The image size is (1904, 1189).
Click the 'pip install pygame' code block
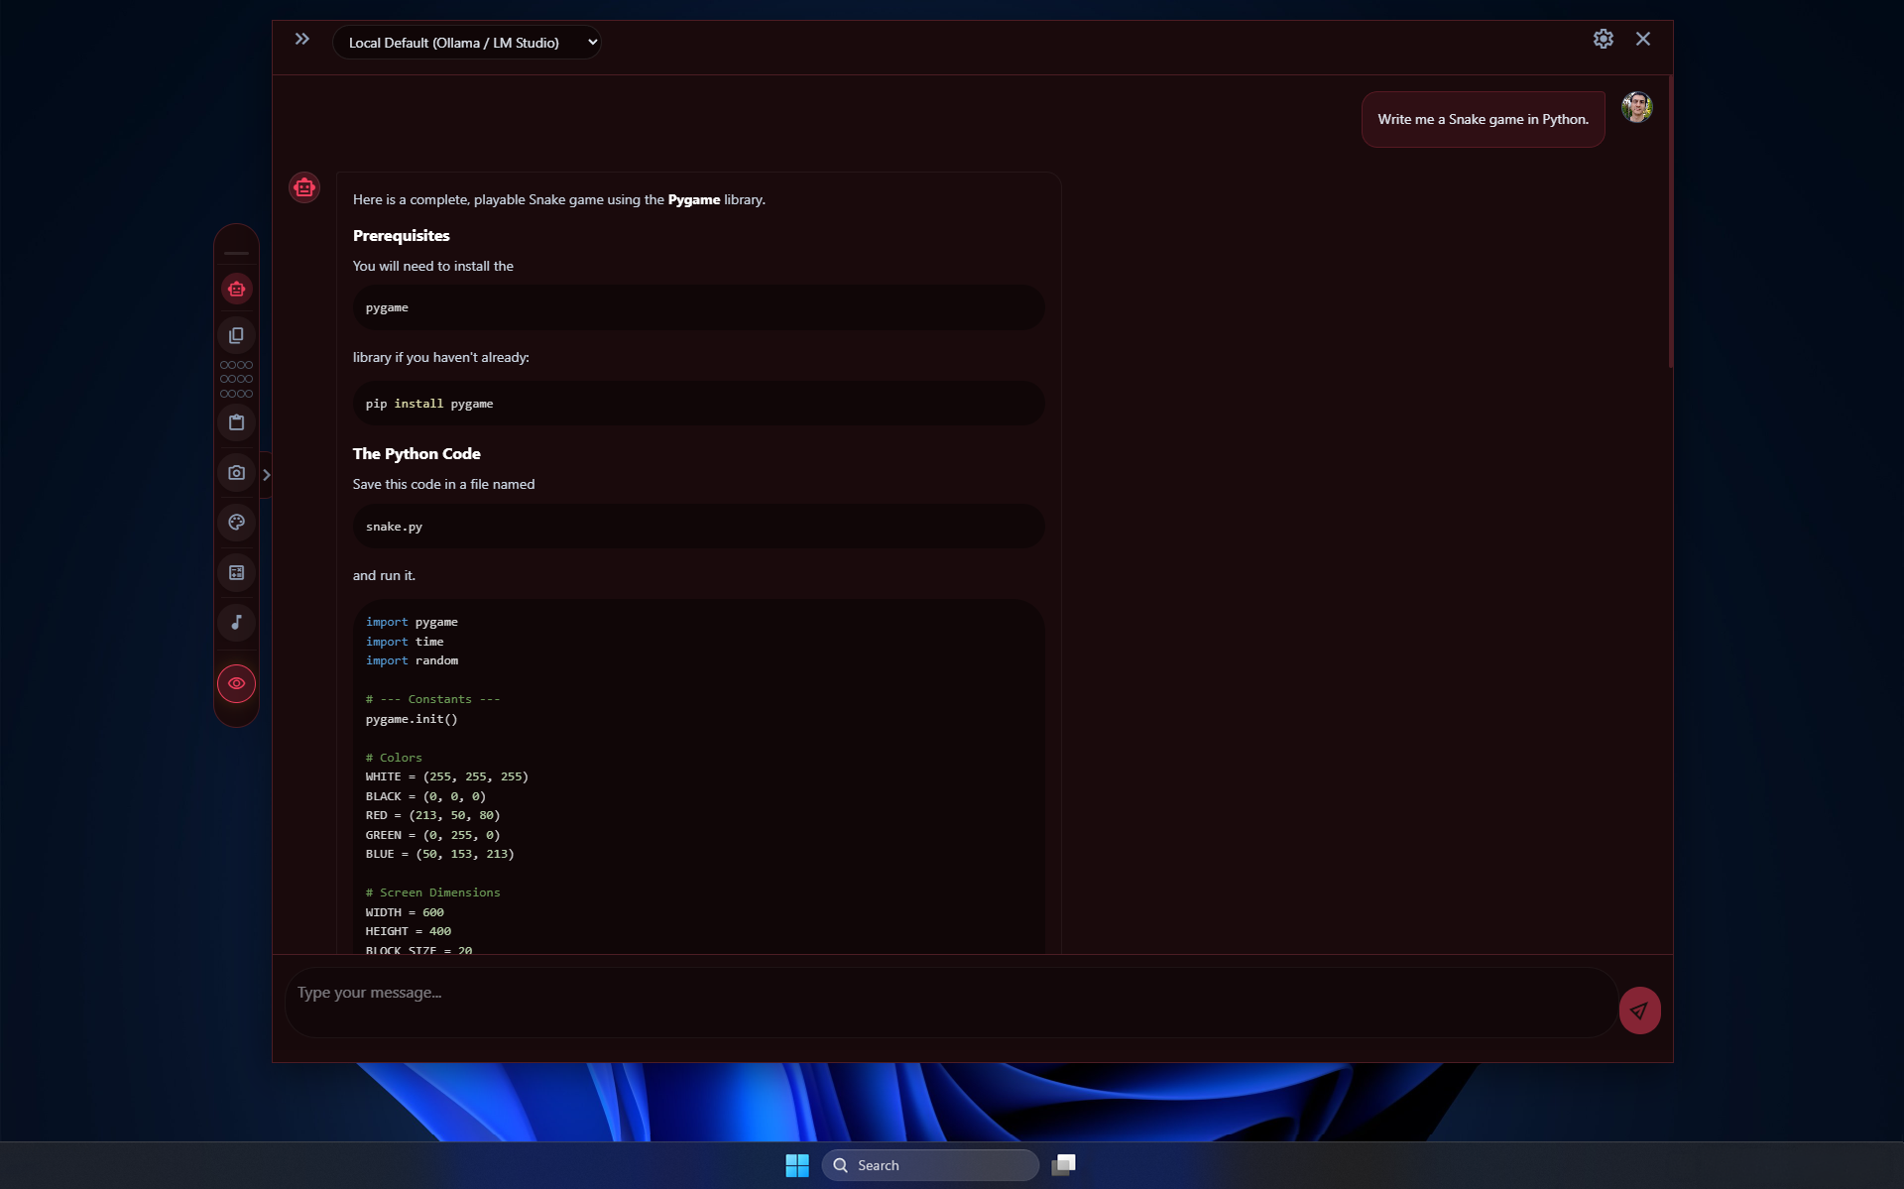click(x=698, y=404)
